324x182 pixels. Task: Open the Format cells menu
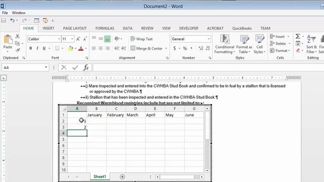280,51
